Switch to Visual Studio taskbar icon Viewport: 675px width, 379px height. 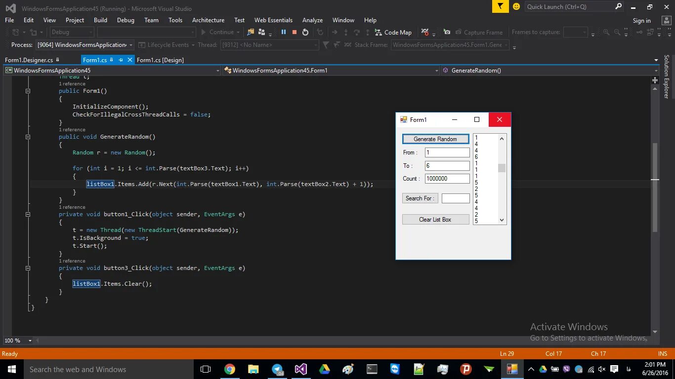pyautogui.click(x=300, y=369)
